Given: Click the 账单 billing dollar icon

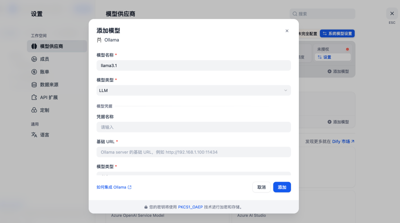Looking at the screenshot, I should 34,72.
